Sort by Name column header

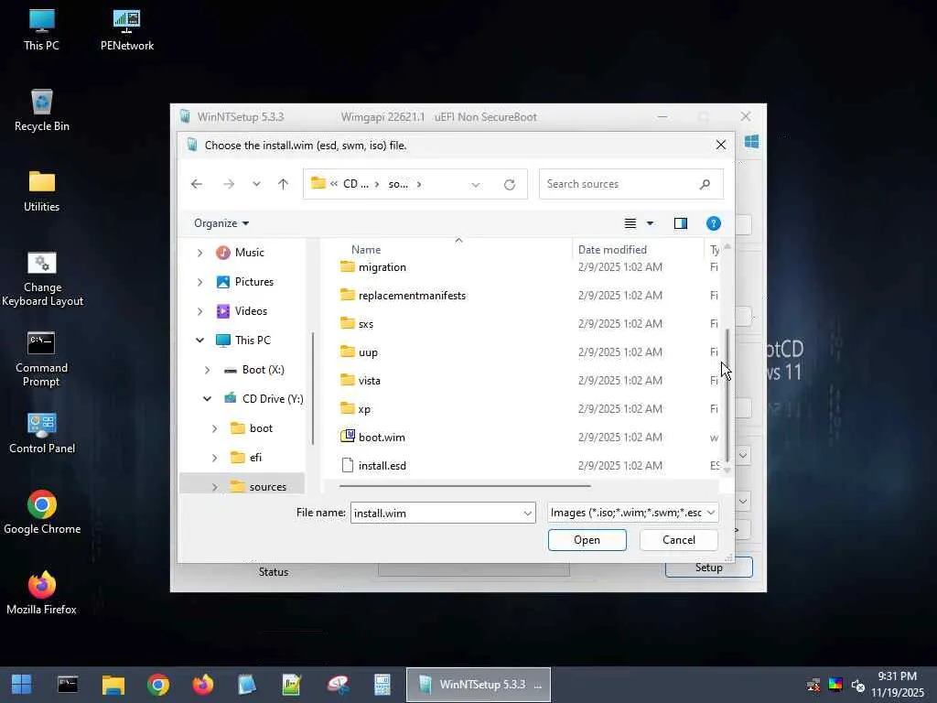(366, 250)
